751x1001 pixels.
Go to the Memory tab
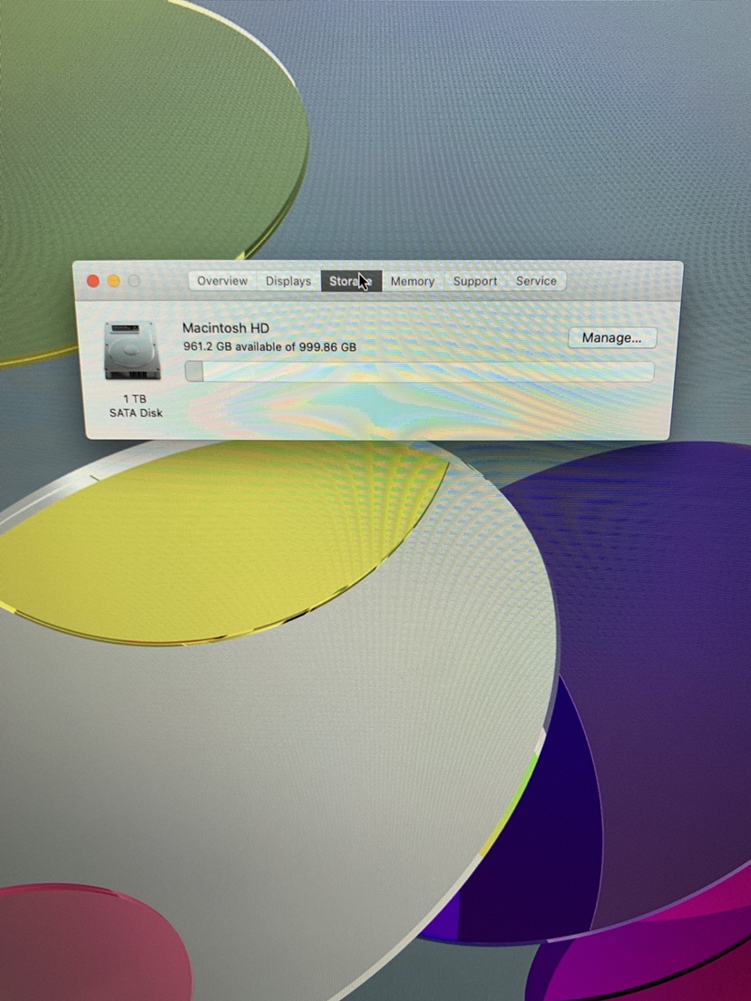coord(413,281)
